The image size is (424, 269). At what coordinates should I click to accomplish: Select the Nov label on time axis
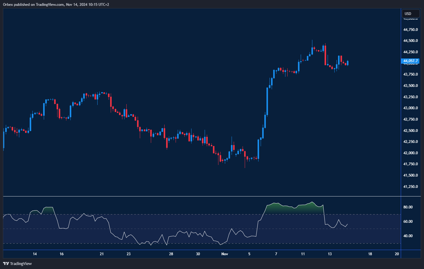(x=225, y=254)
